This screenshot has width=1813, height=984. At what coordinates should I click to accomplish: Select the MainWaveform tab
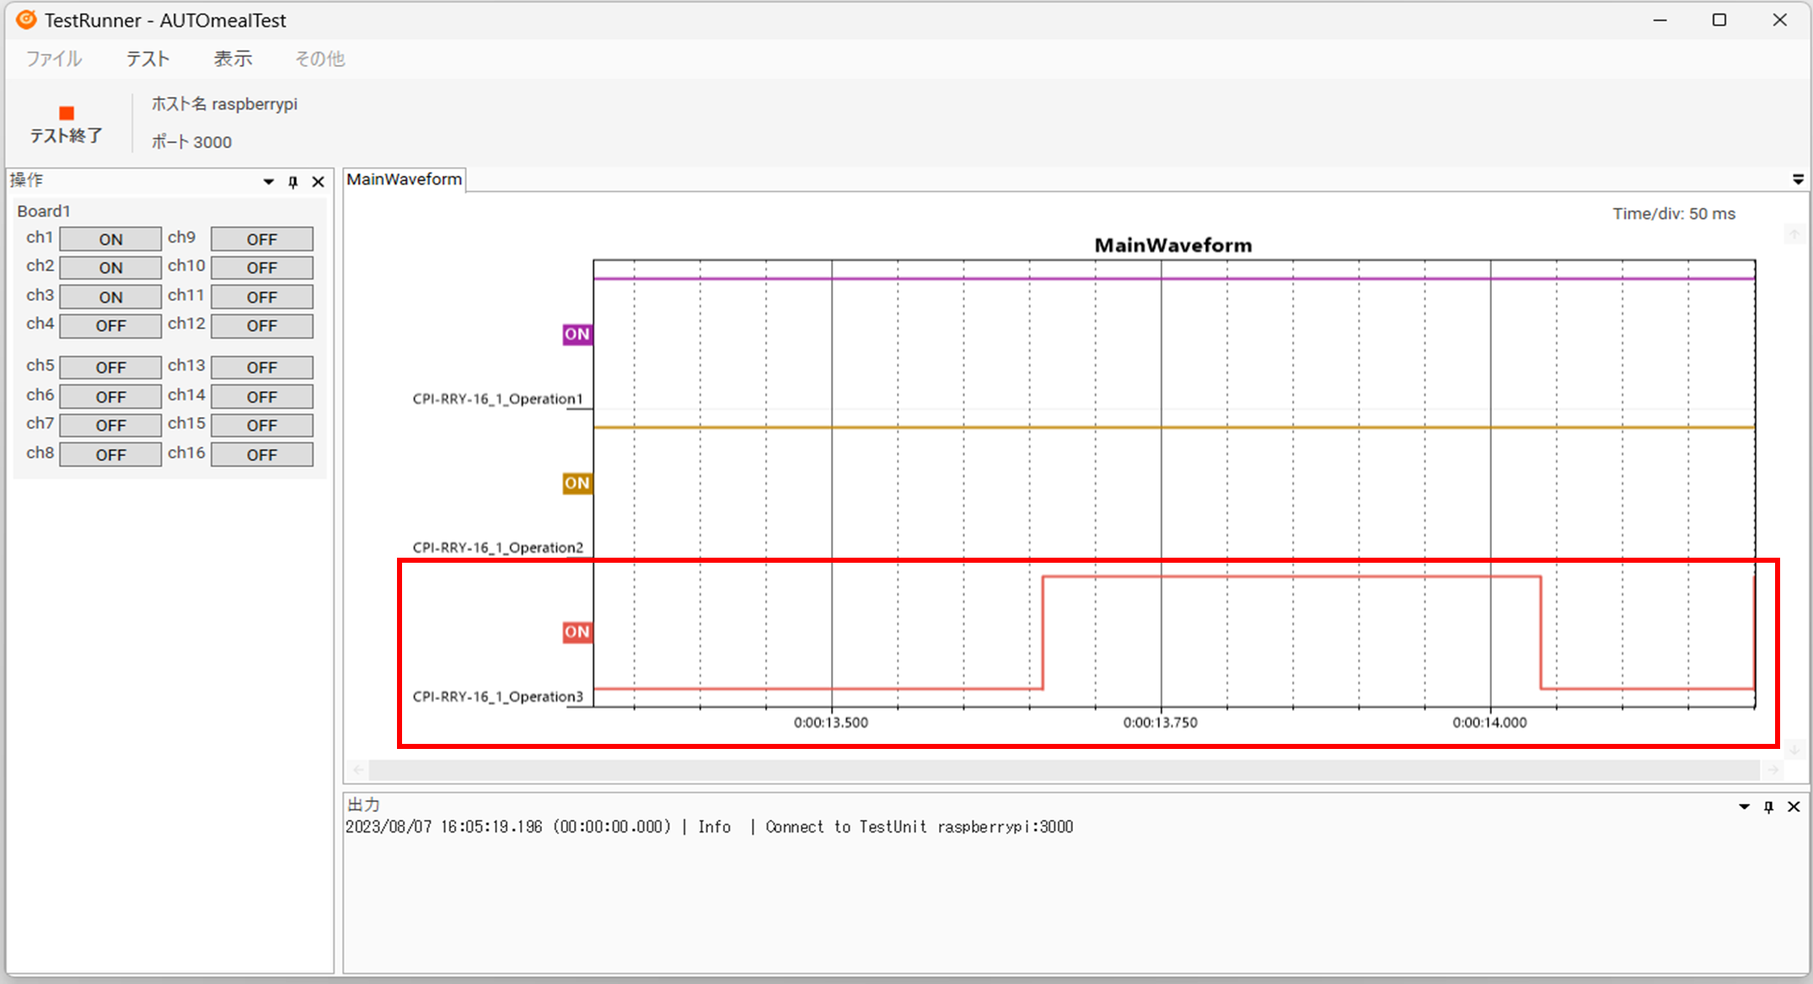[x=404, y=179]
